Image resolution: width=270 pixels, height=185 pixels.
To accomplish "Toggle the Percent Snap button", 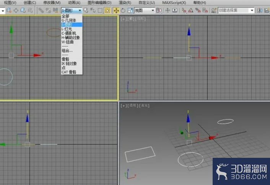I will pos(198,10).
